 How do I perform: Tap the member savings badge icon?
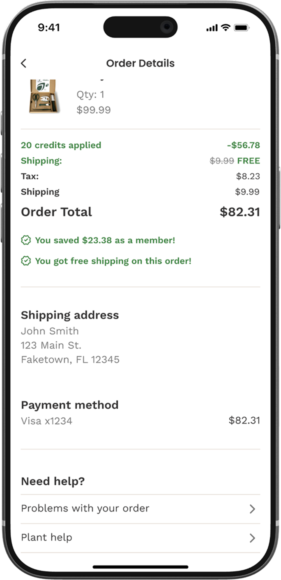pyautogui.click(x=26, y=240)
